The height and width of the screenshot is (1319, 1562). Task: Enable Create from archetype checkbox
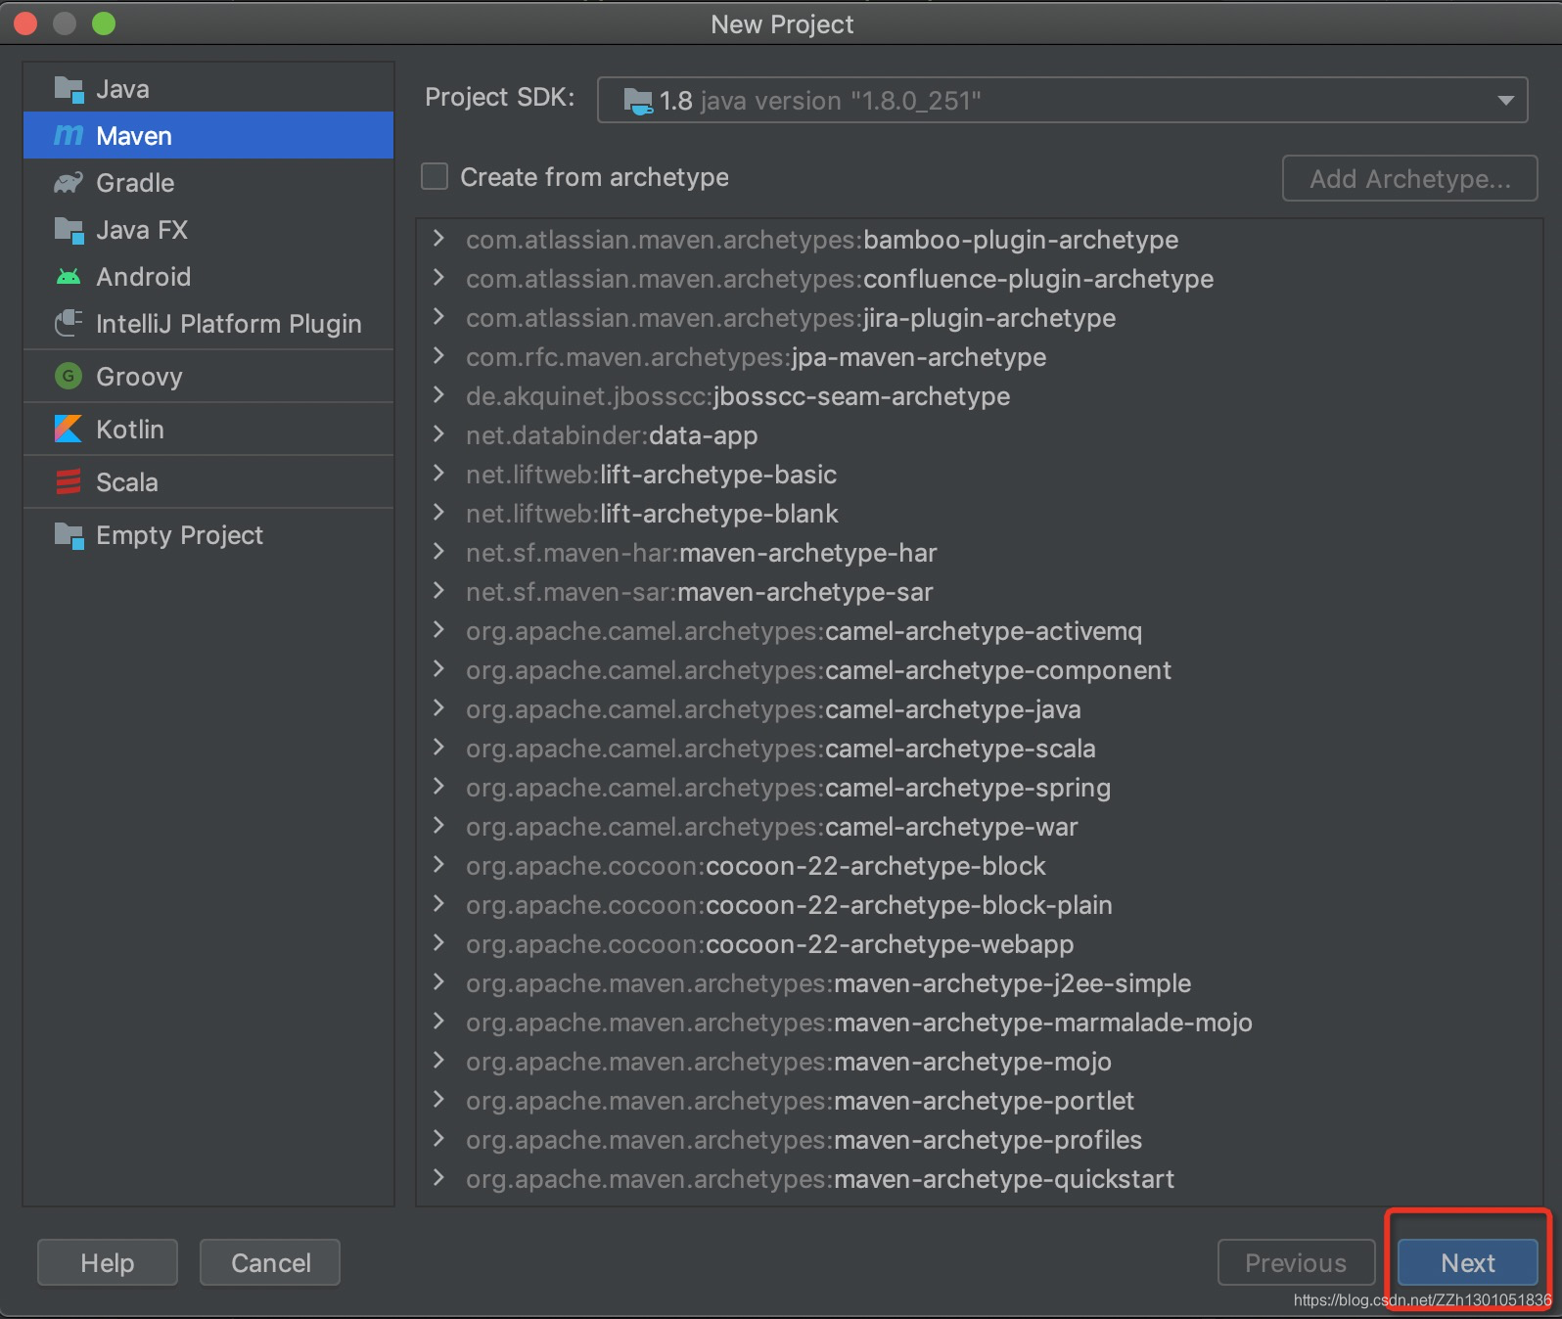tap(435, 176)
